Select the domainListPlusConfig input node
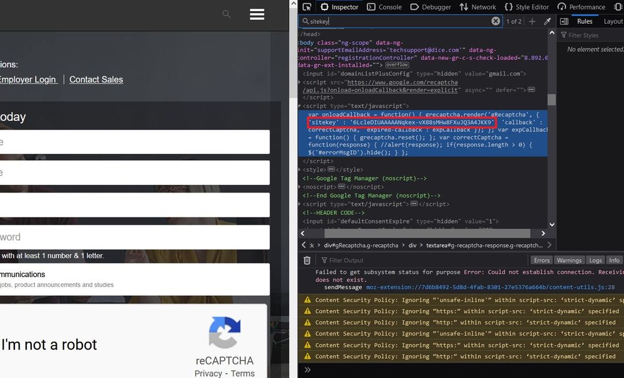 [414, 73]
